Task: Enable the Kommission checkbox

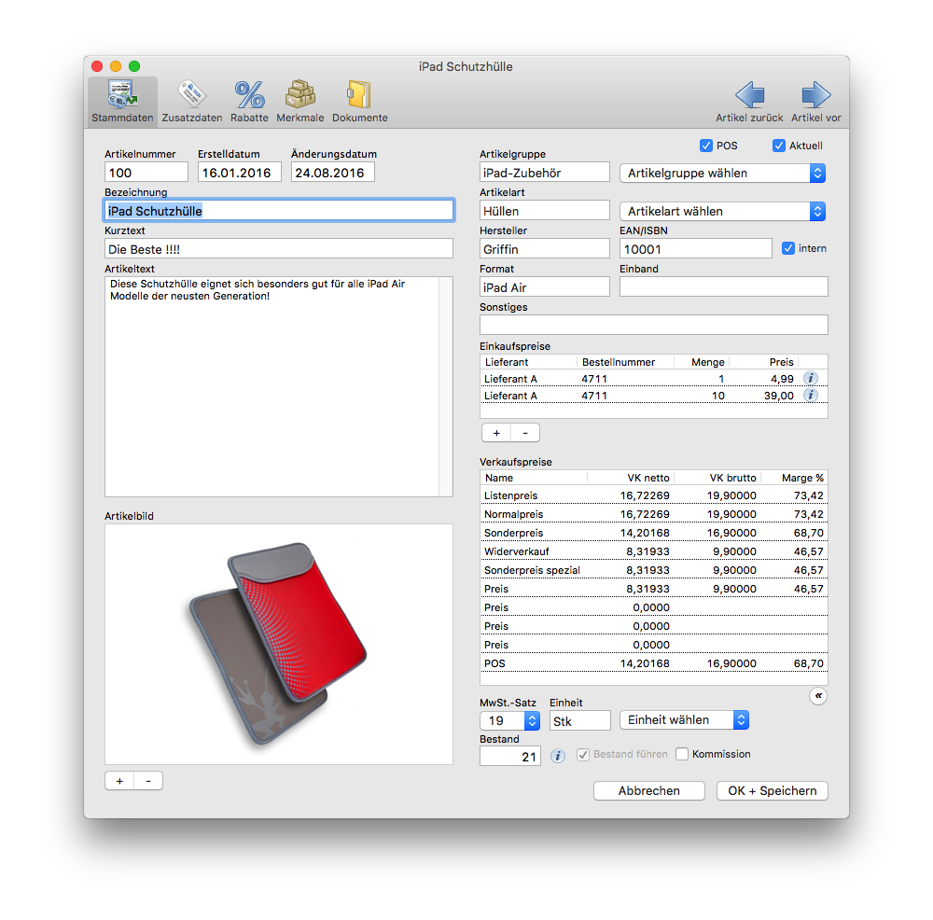Action: (682, 754)
